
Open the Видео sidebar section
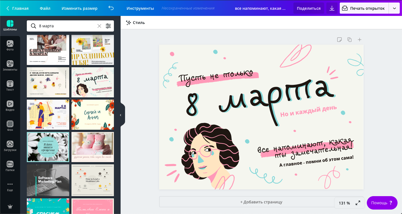click(x=10, y=106)
